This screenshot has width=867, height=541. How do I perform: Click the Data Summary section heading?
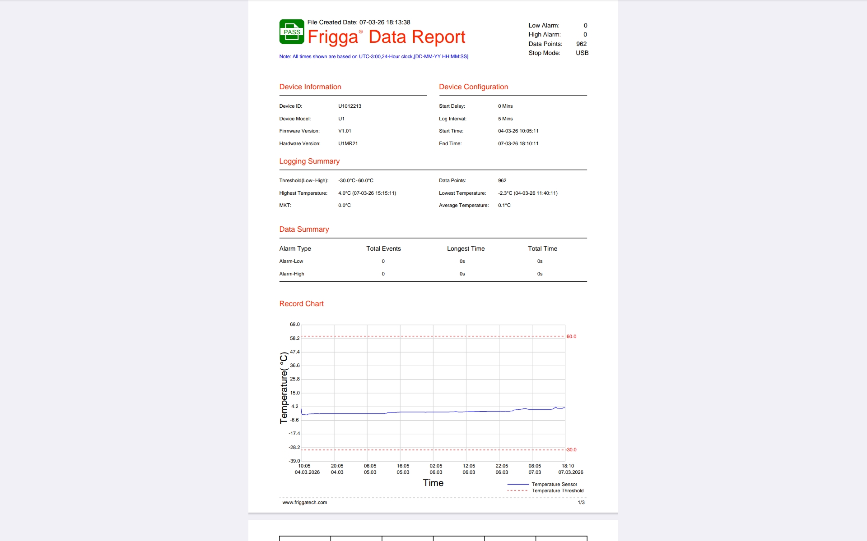pos(304,229)
